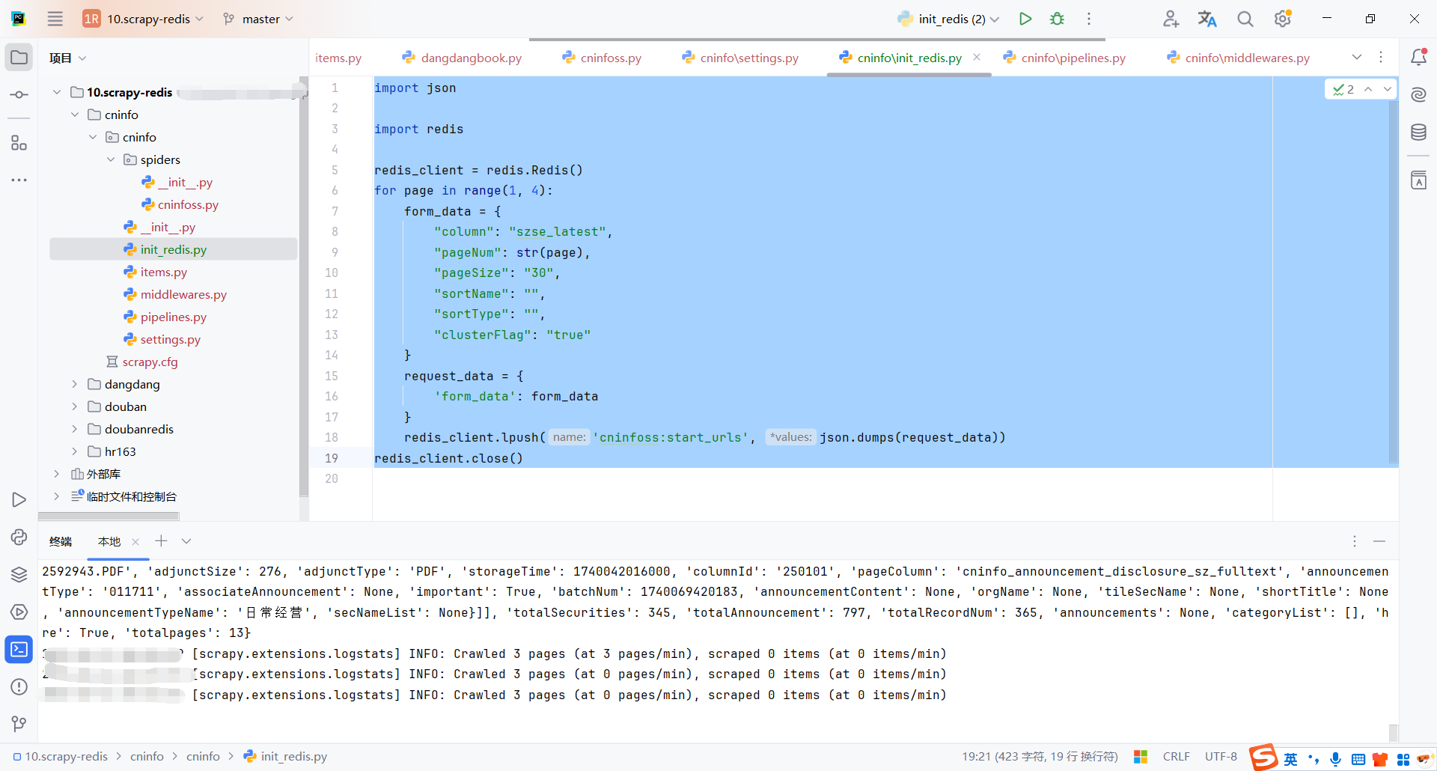
Task: Switch to the dangdangbook.py tab
Action: tap(462, 58)
